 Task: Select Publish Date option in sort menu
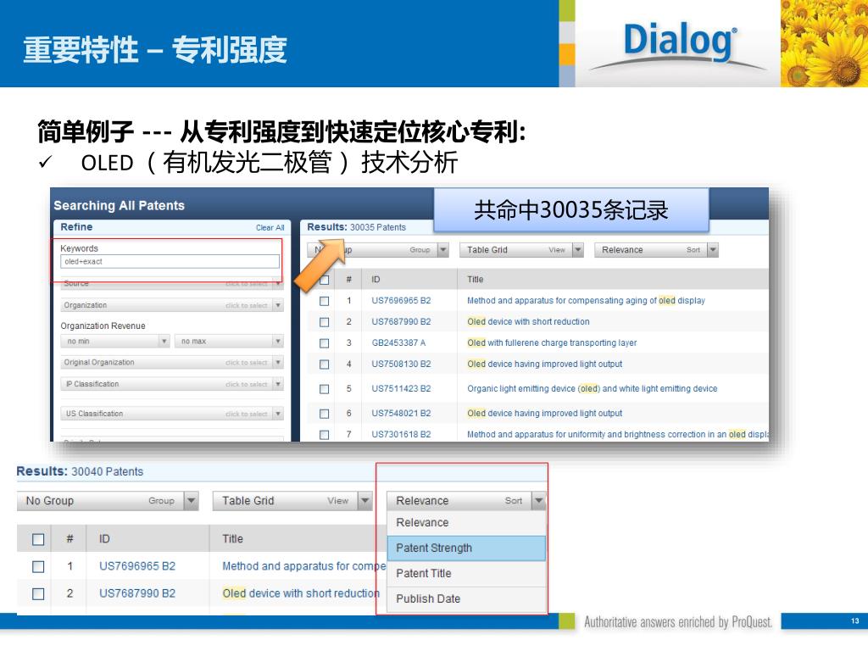click(x=466, y=599)
